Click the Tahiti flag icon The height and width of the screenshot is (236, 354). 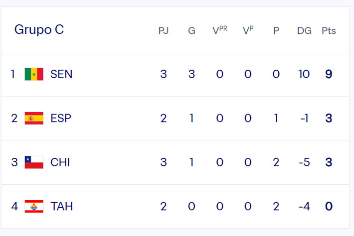(34, 206)
